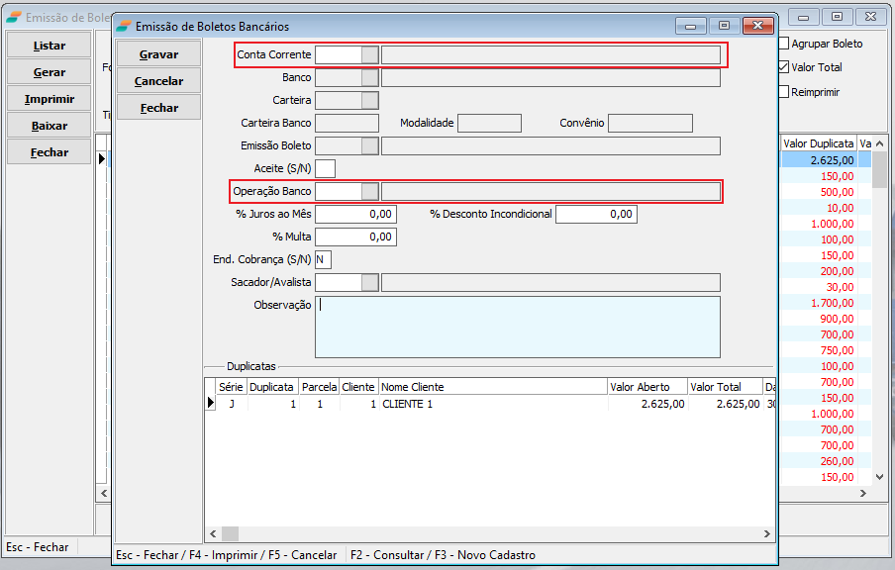Click the lookup button beside Conta Corrente
The height and width of the screenshot is (570, 895).
370,54
